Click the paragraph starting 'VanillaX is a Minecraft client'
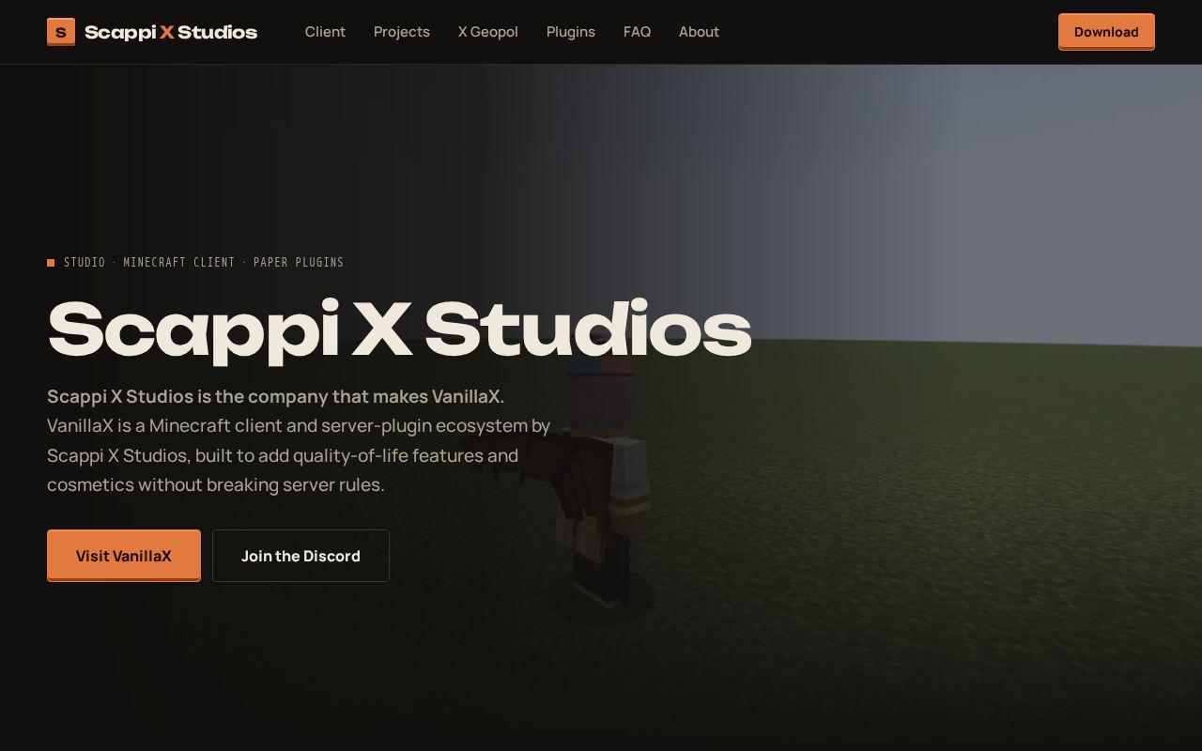The width and height of the screenshot is (1202, 751). point(299,455)
